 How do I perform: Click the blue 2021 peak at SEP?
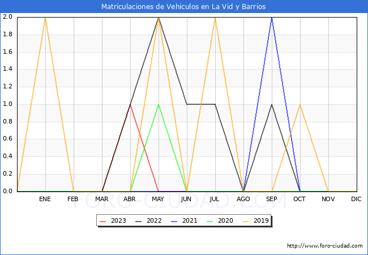[x=272, y=18]
